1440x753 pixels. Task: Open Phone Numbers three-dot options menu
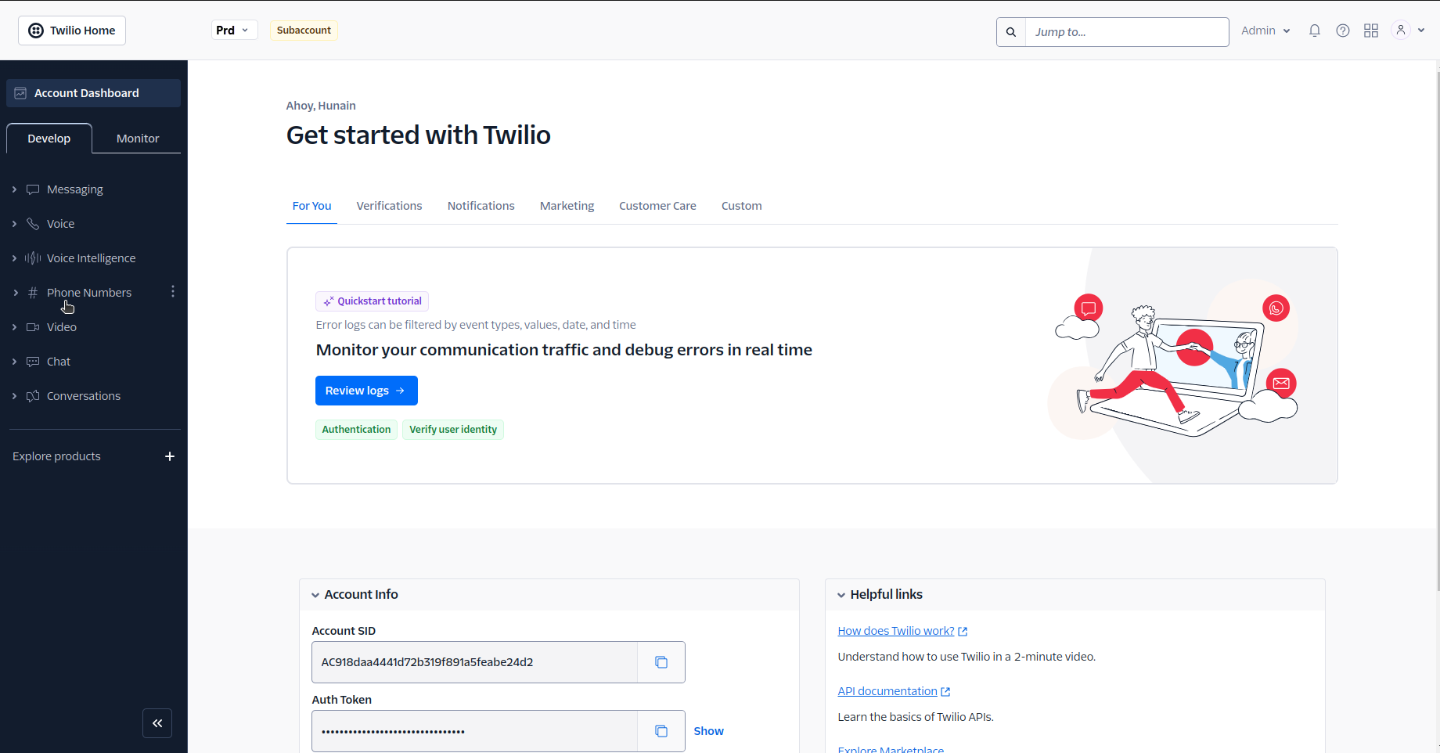pos(173,292)
